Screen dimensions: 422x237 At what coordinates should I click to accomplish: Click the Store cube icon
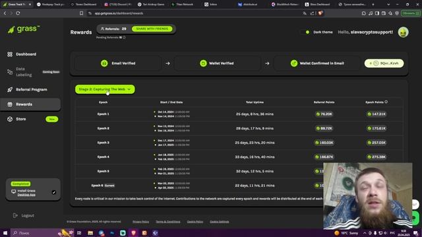click(x=10, y=119)
